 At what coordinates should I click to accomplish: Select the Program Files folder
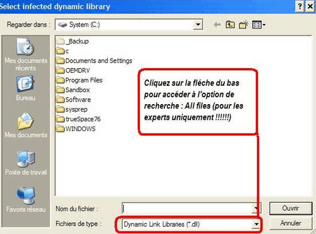point(79,80)
